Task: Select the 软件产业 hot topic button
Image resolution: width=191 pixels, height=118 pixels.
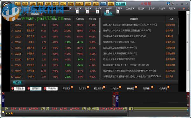Action: coord(52,88)
